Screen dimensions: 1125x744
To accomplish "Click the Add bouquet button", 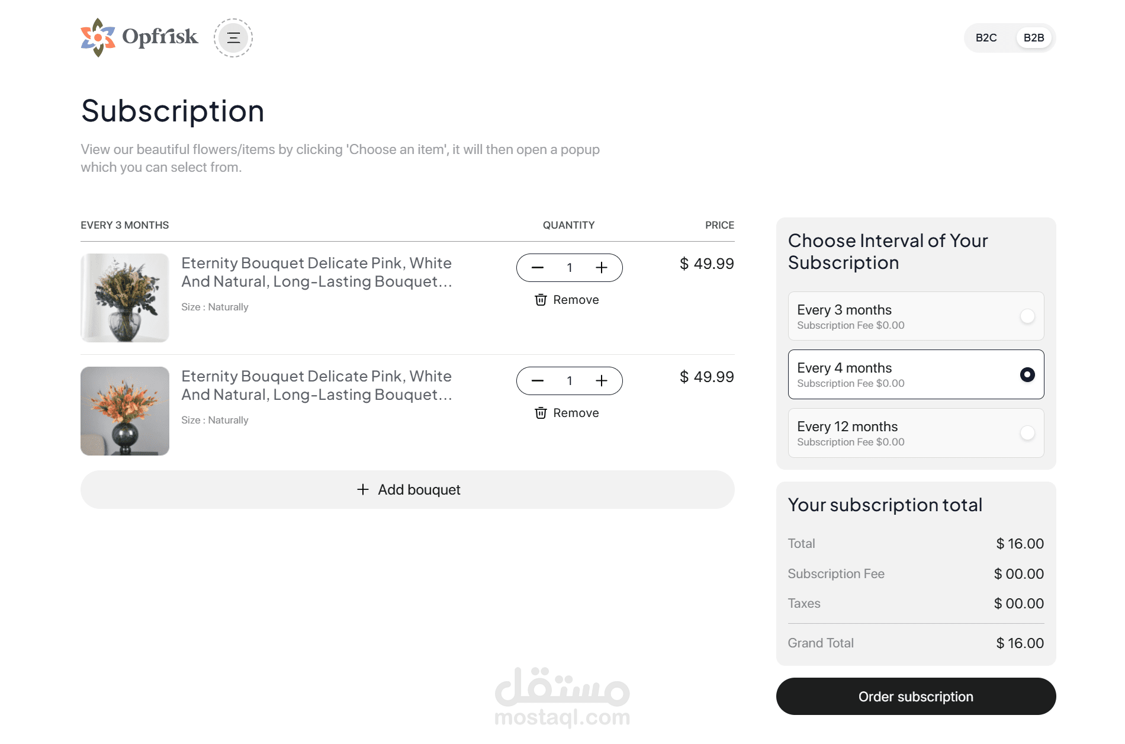I will pos(407,490).
